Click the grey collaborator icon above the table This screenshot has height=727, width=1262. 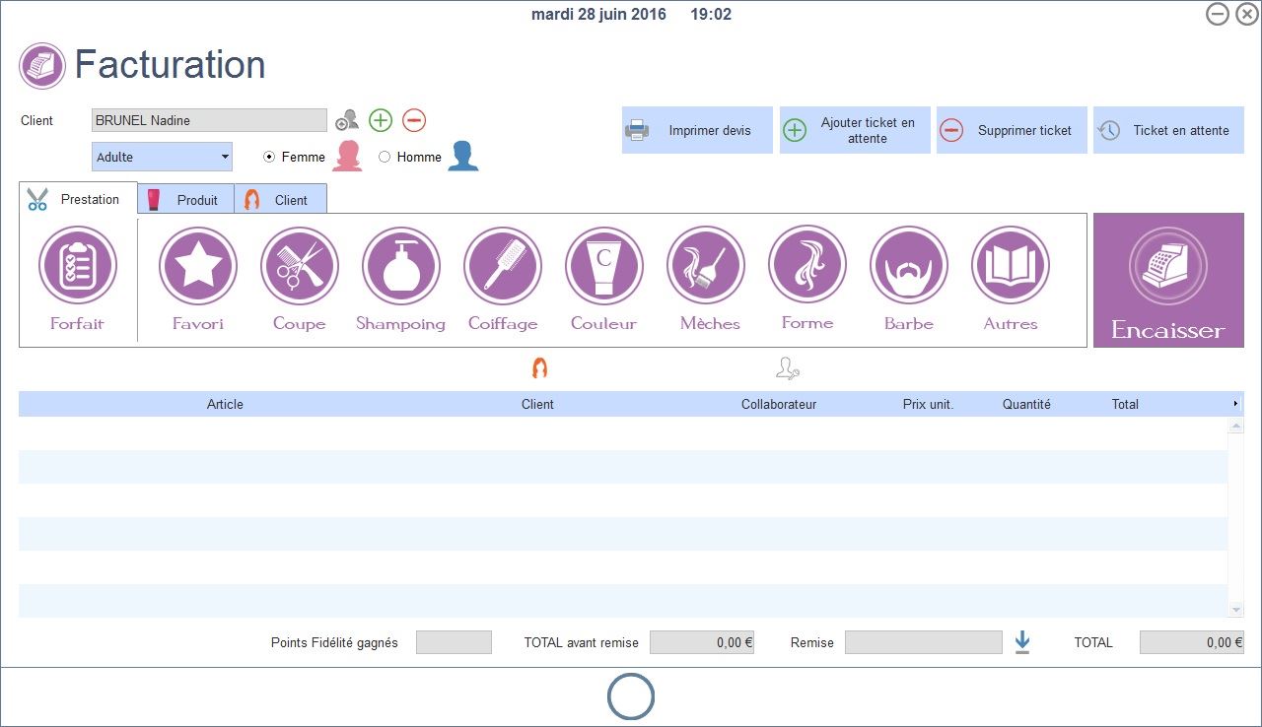[x=787, y=368]
